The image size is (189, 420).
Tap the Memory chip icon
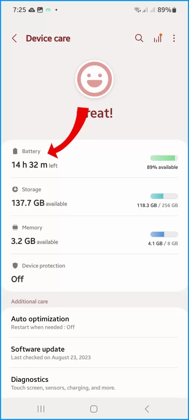tap(15, 228)
